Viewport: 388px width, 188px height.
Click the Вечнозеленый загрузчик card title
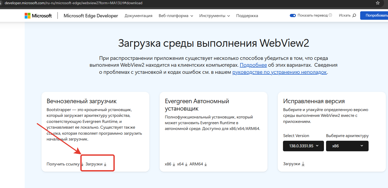82,101
